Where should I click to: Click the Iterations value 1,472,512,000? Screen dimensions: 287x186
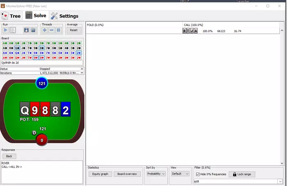(49, 73)
